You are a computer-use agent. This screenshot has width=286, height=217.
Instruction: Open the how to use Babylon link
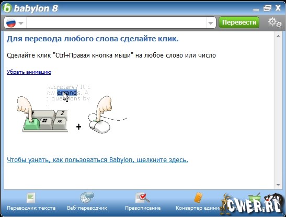(x=97, y=159)
